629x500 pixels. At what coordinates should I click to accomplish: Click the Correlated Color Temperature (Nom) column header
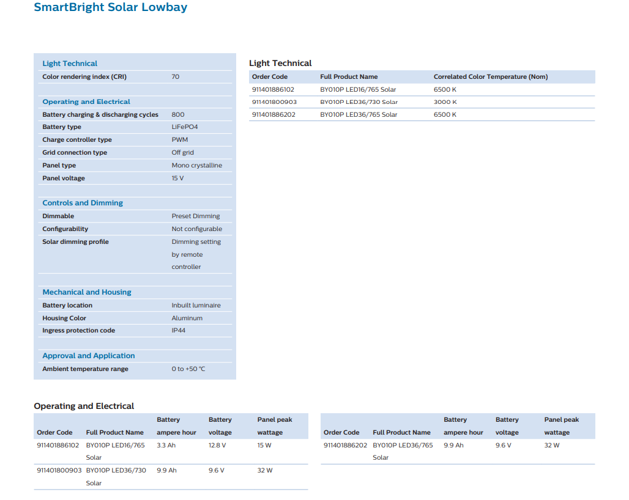click(x=491, y=77)
